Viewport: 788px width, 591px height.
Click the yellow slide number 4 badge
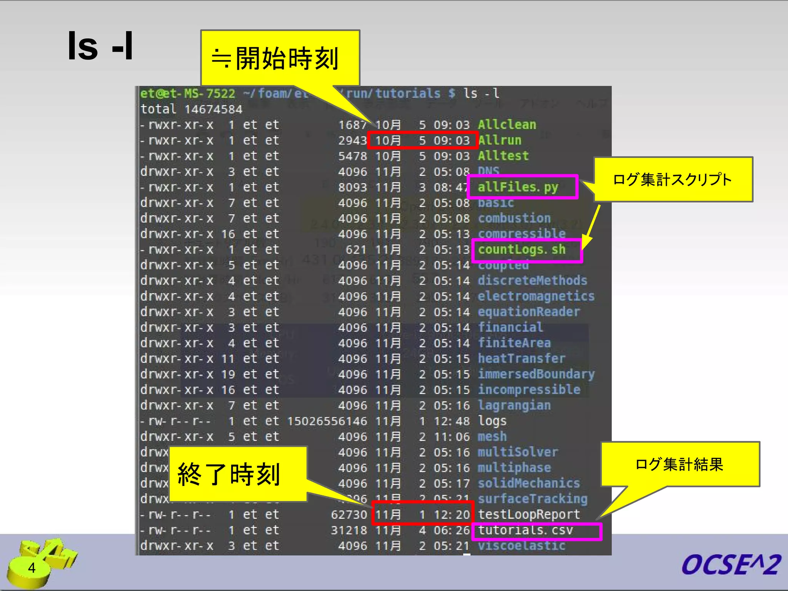pyautogui.click(x=32, y=568)
